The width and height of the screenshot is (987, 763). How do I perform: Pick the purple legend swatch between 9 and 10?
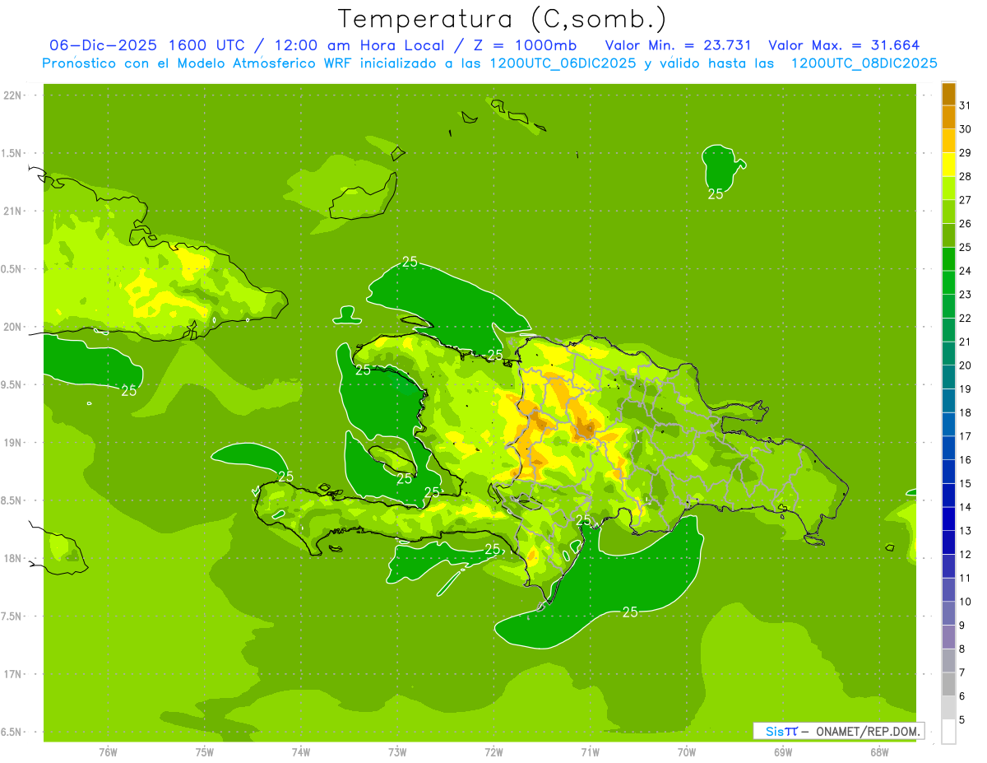tap(948, 613)
